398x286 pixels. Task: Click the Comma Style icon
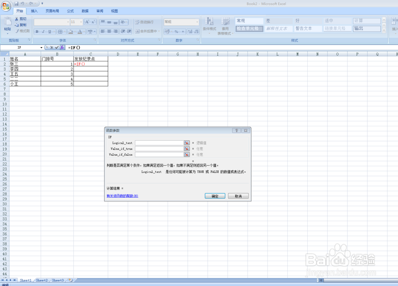coord(183,31)
